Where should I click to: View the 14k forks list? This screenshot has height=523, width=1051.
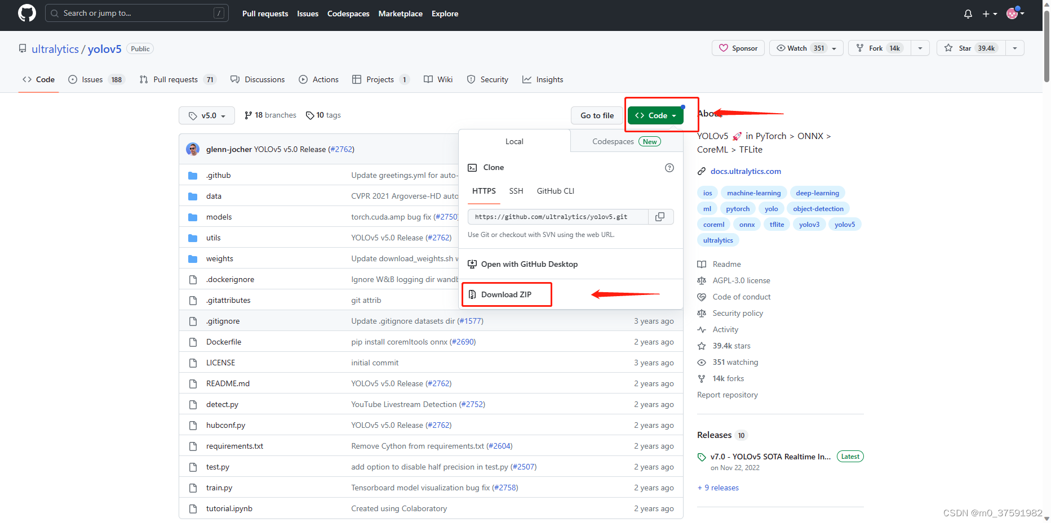[x=721, y=379]
